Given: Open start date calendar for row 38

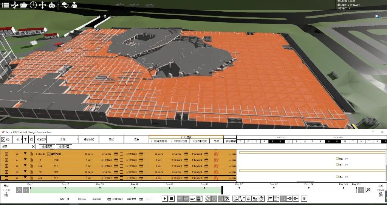Looking at the screenshot, I should (x=116, y=166).
